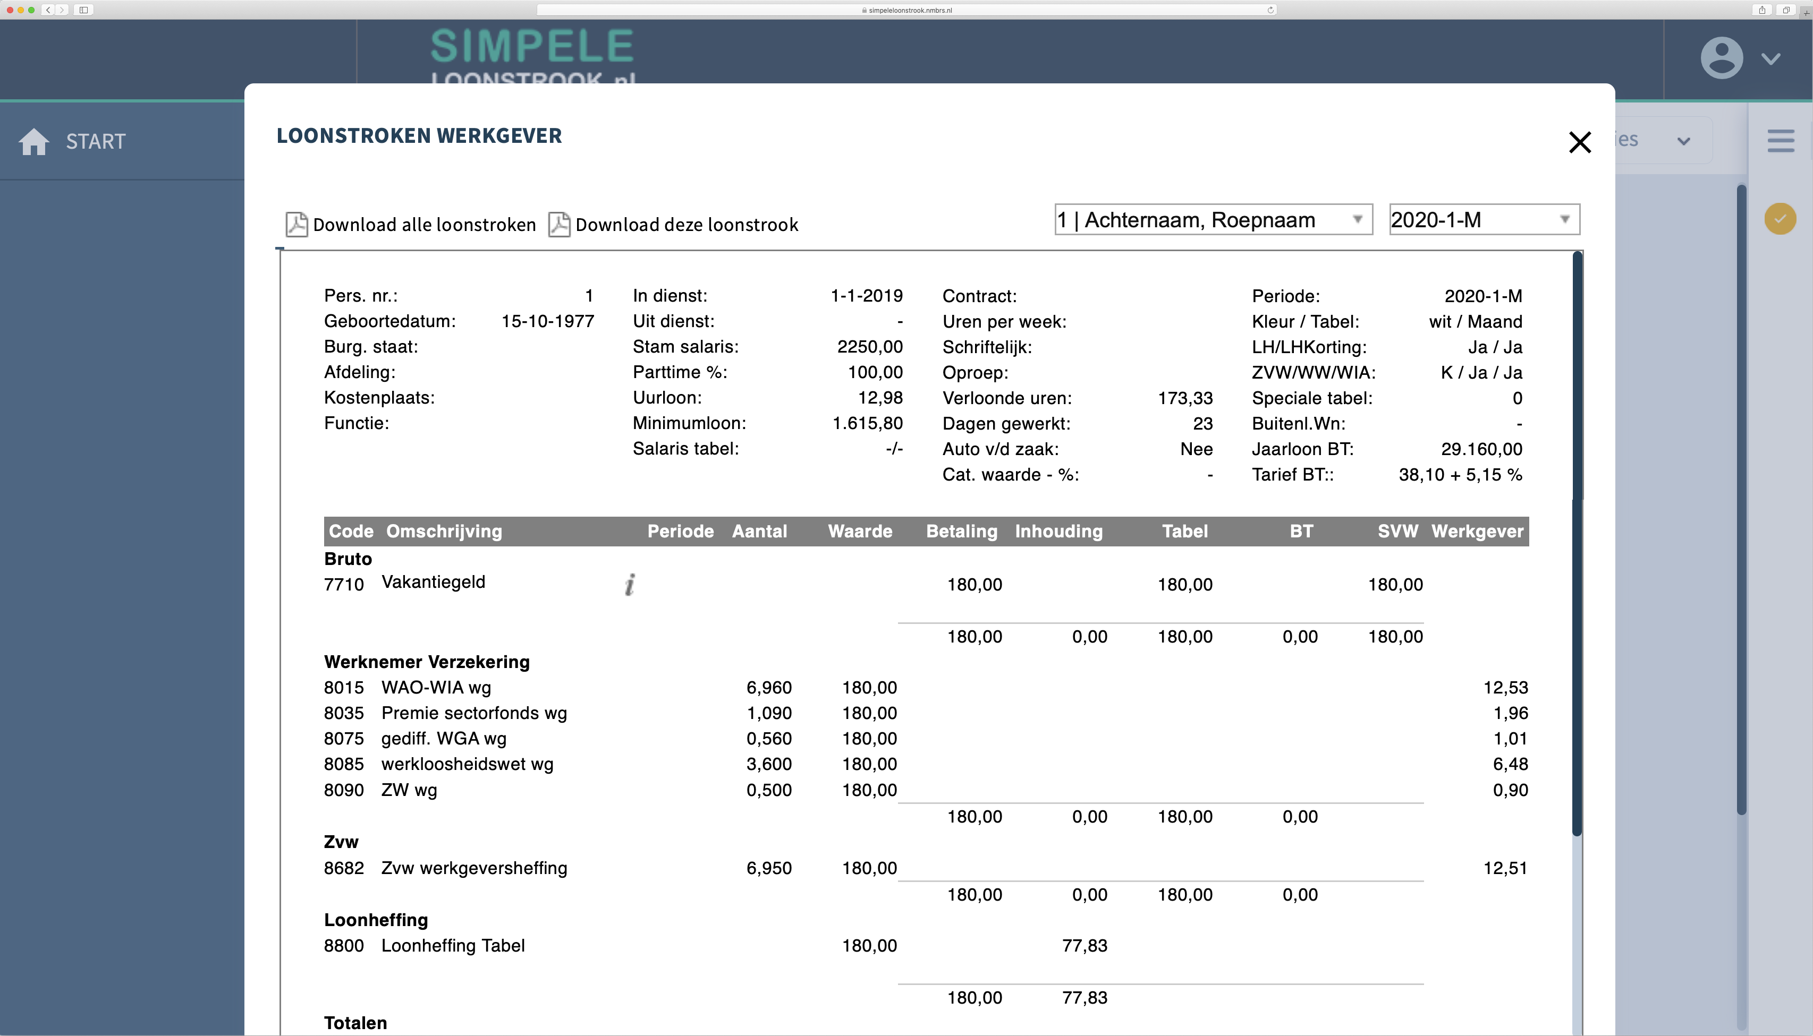Click the payslip vertical scrollbar
This screenshot has width=1813, height=1036.
(1577, 541)
